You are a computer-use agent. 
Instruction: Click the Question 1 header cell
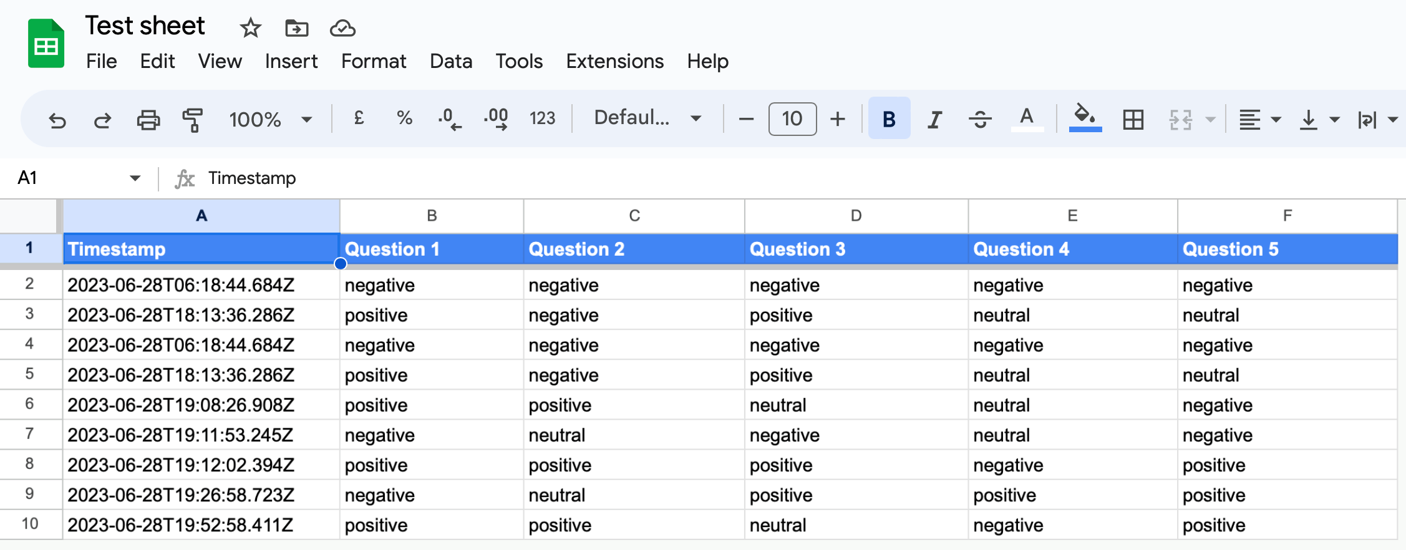point(432,249)
